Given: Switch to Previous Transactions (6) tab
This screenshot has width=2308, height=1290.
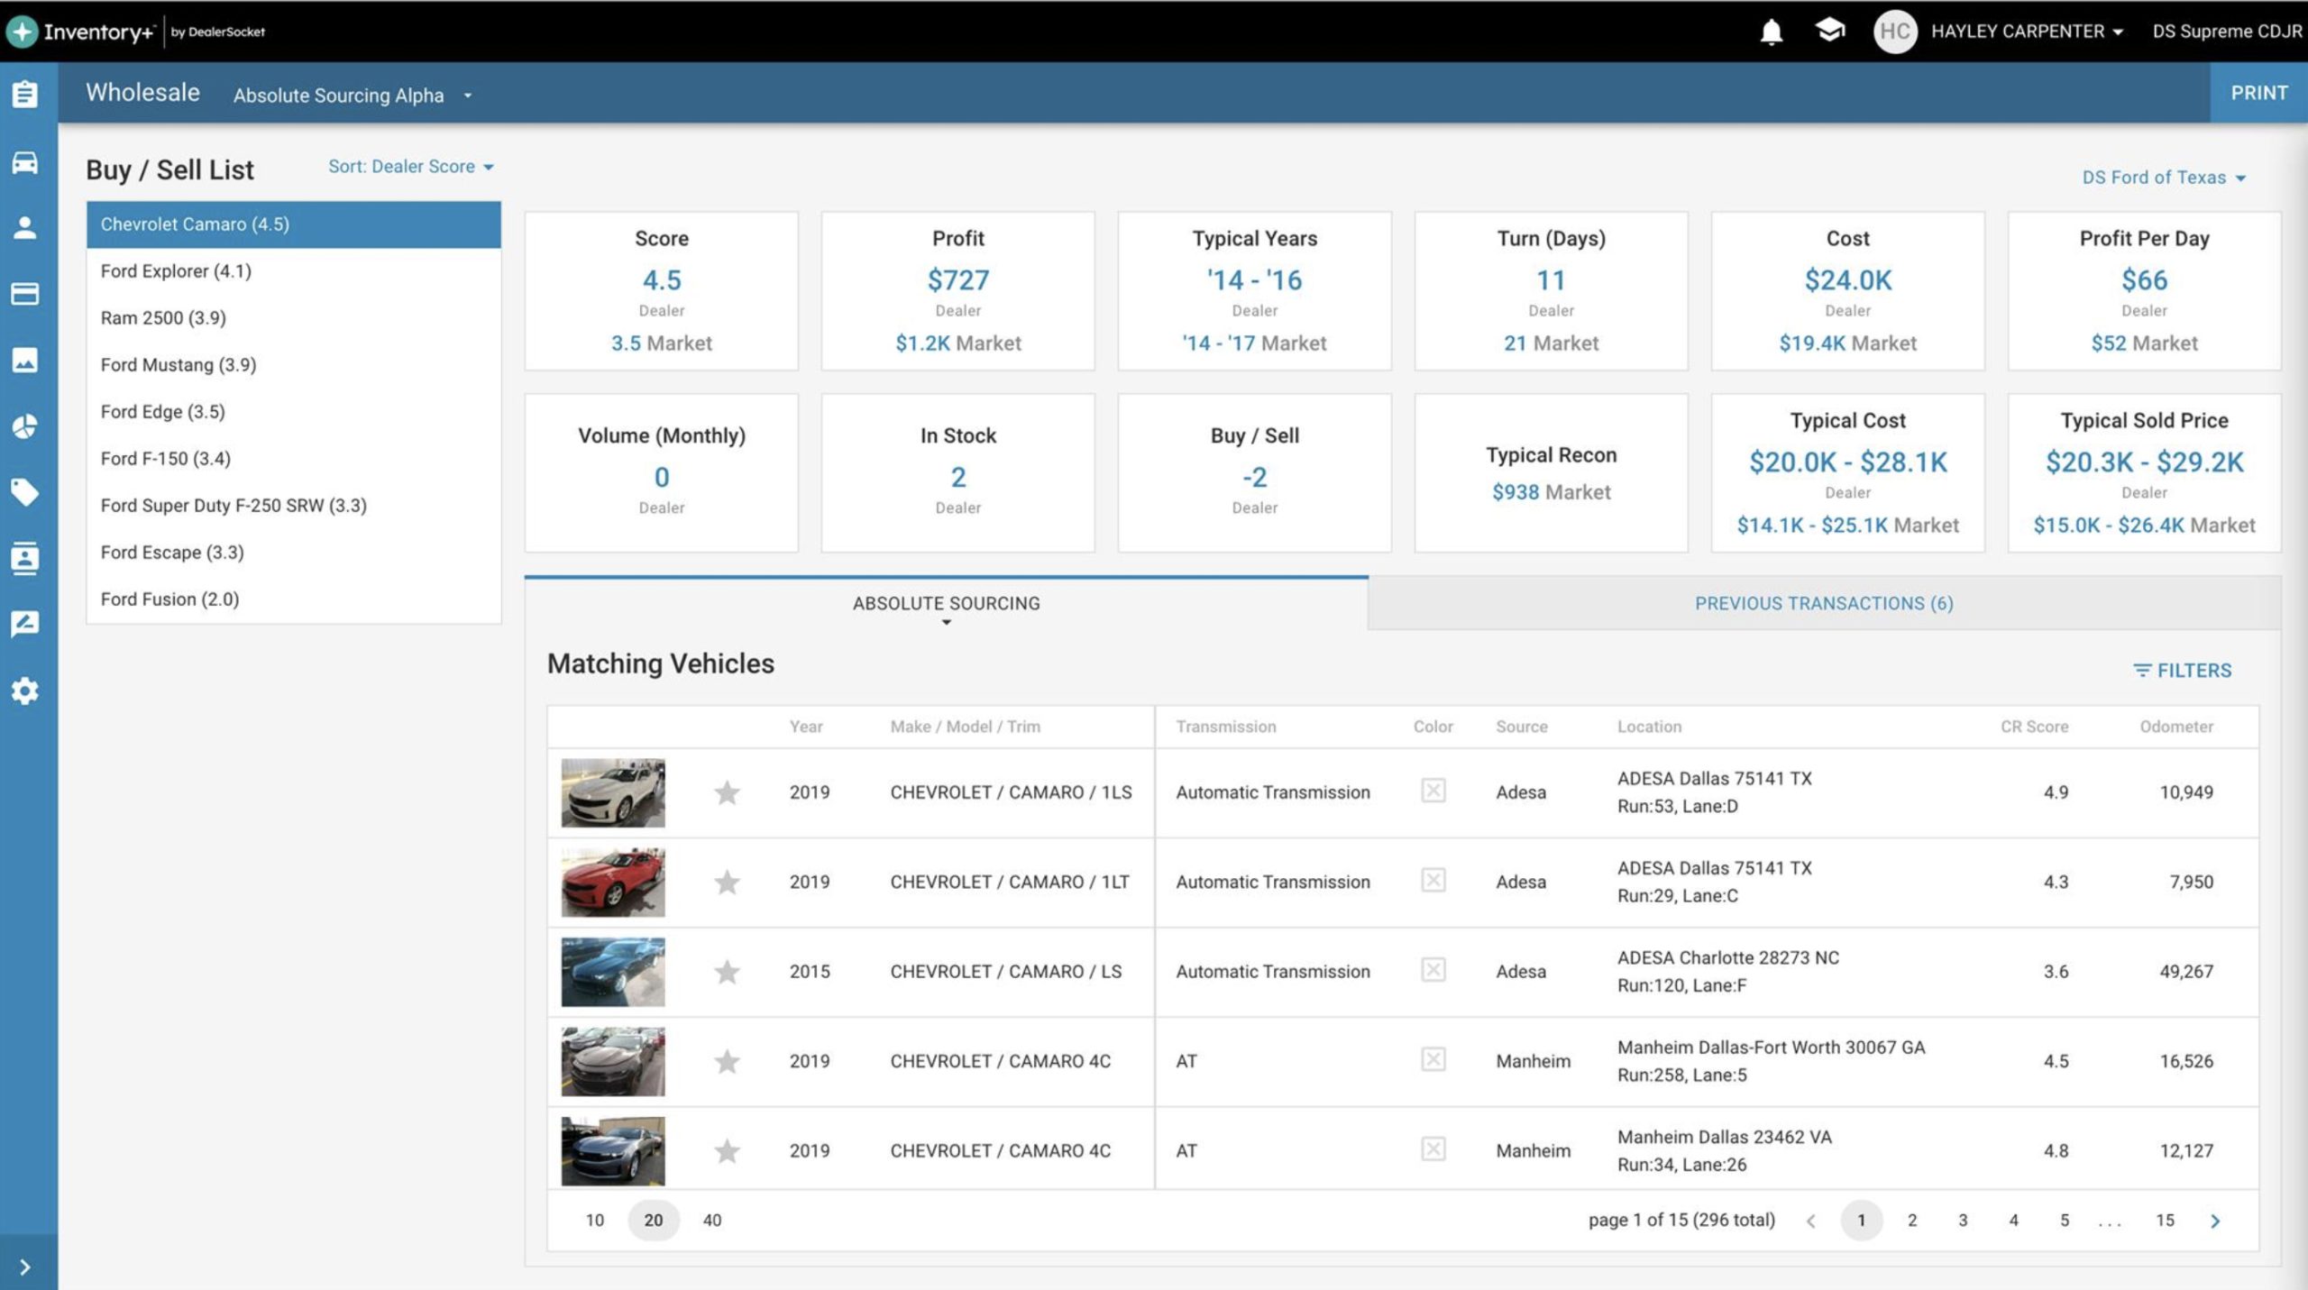Looking at the screenshot, I should click(1823, 603).
